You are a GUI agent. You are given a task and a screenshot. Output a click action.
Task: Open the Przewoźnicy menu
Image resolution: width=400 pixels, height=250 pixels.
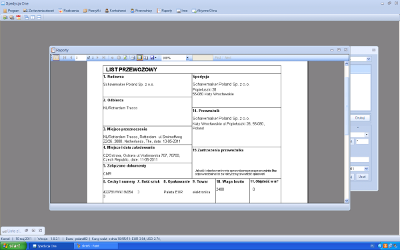[x=141, y=11]
